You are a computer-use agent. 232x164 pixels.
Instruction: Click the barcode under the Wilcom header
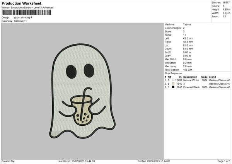click(x=27, y=12)
